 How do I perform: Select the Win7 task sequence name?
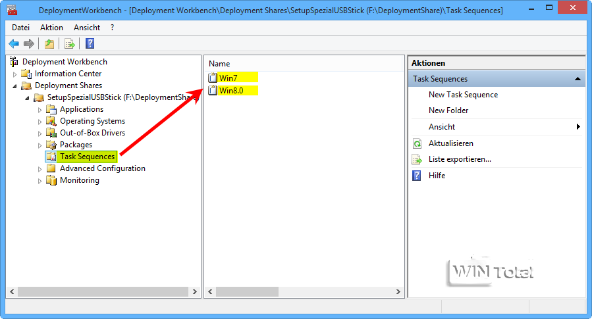tap(229, 78)
